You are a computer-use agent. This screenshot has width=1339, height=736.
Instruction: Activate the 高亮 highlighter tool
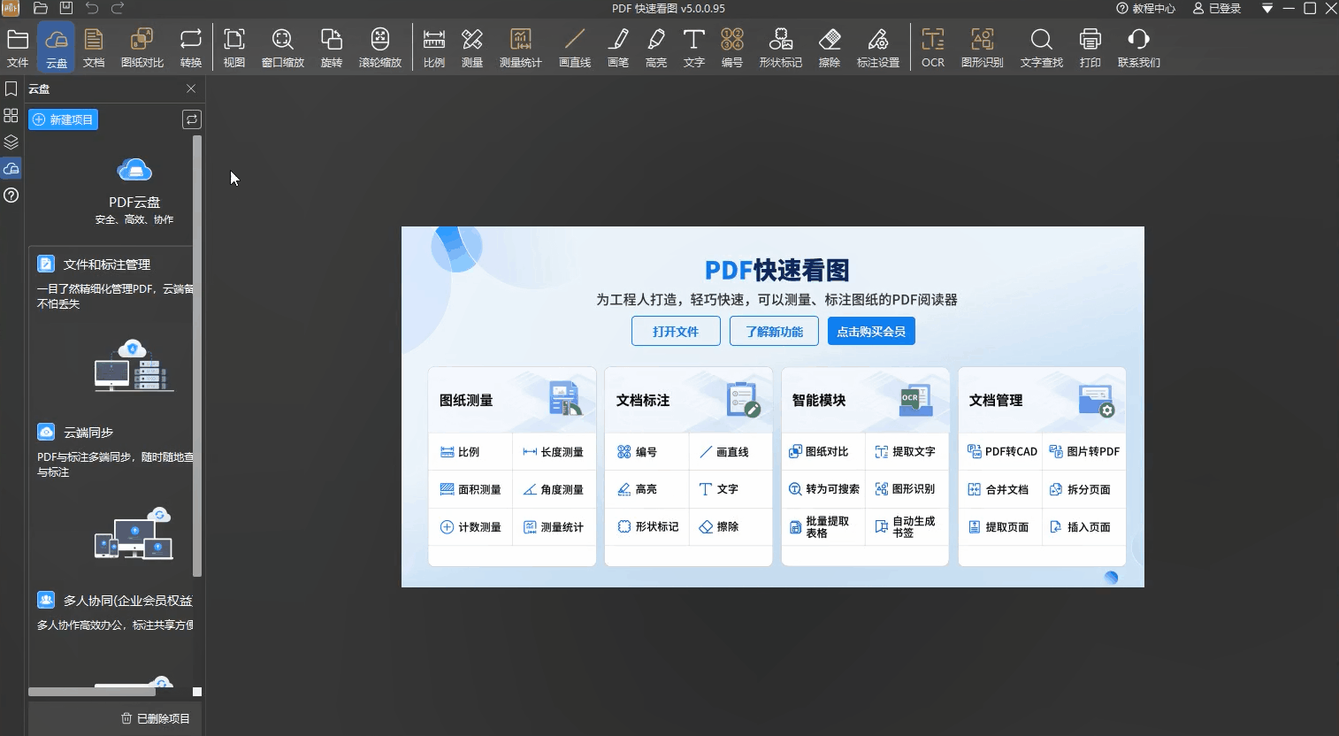(x=655, y=48)
